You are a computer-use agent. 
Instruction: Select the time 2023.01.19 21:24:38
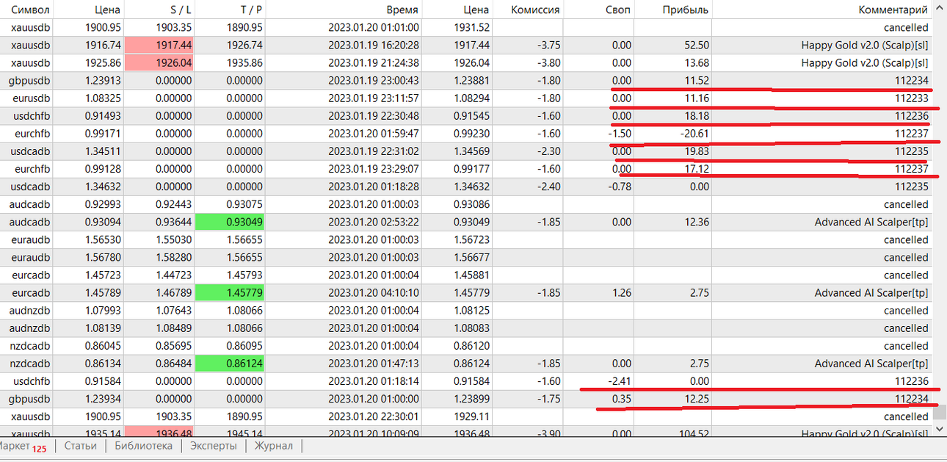(373, 63)
